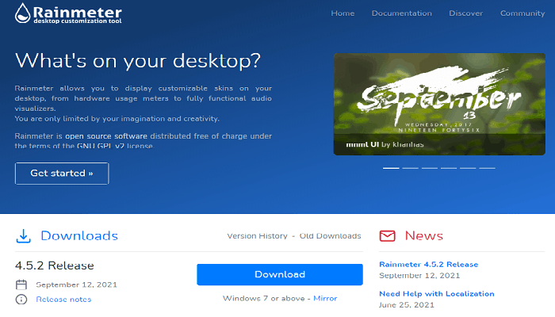Viewport: 555px width, 317px height.
Task: Follow the open source software link
Action: tap(101, 136)
